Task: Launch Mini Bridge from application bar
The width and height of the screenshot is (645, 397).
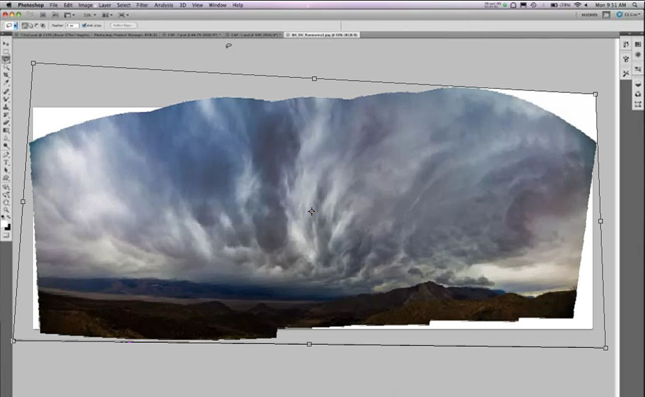Action: (x=55, y=15)
